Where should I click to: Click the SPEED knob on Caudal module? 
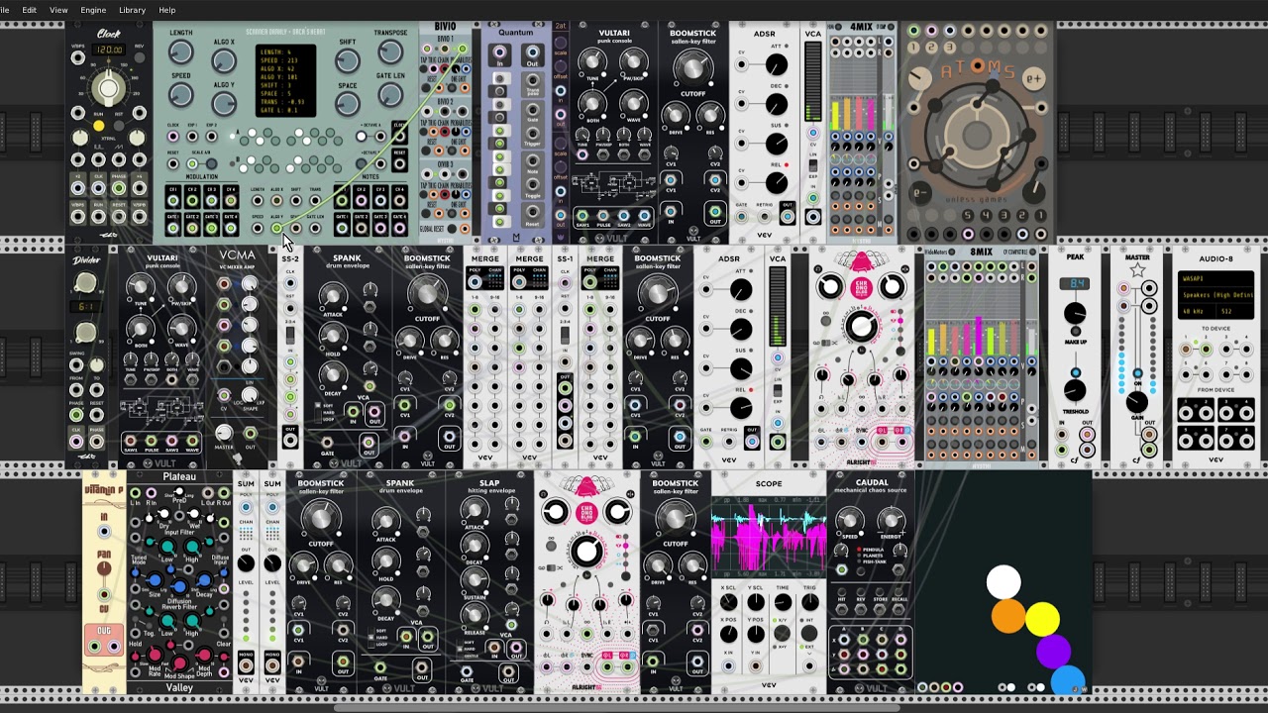tap(850, 521)
